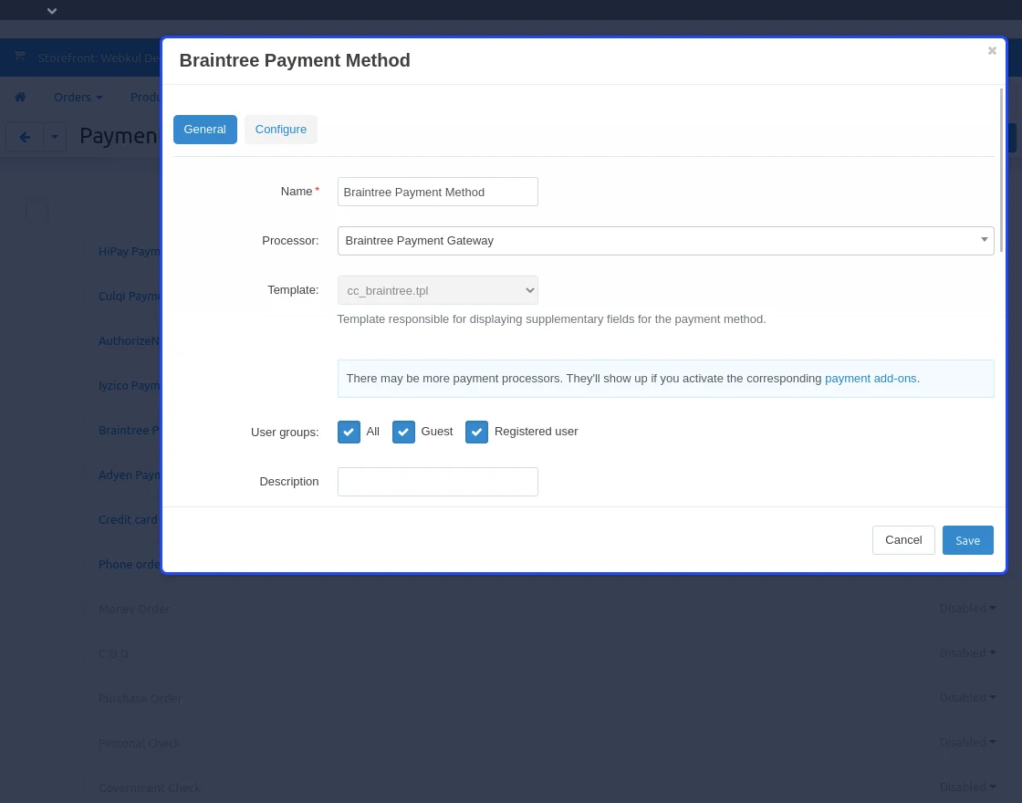The height and width of the screenshot is (803, 1022).
Task: Click the select-all checkbox in payments list
Action: [x=36, y=211]
